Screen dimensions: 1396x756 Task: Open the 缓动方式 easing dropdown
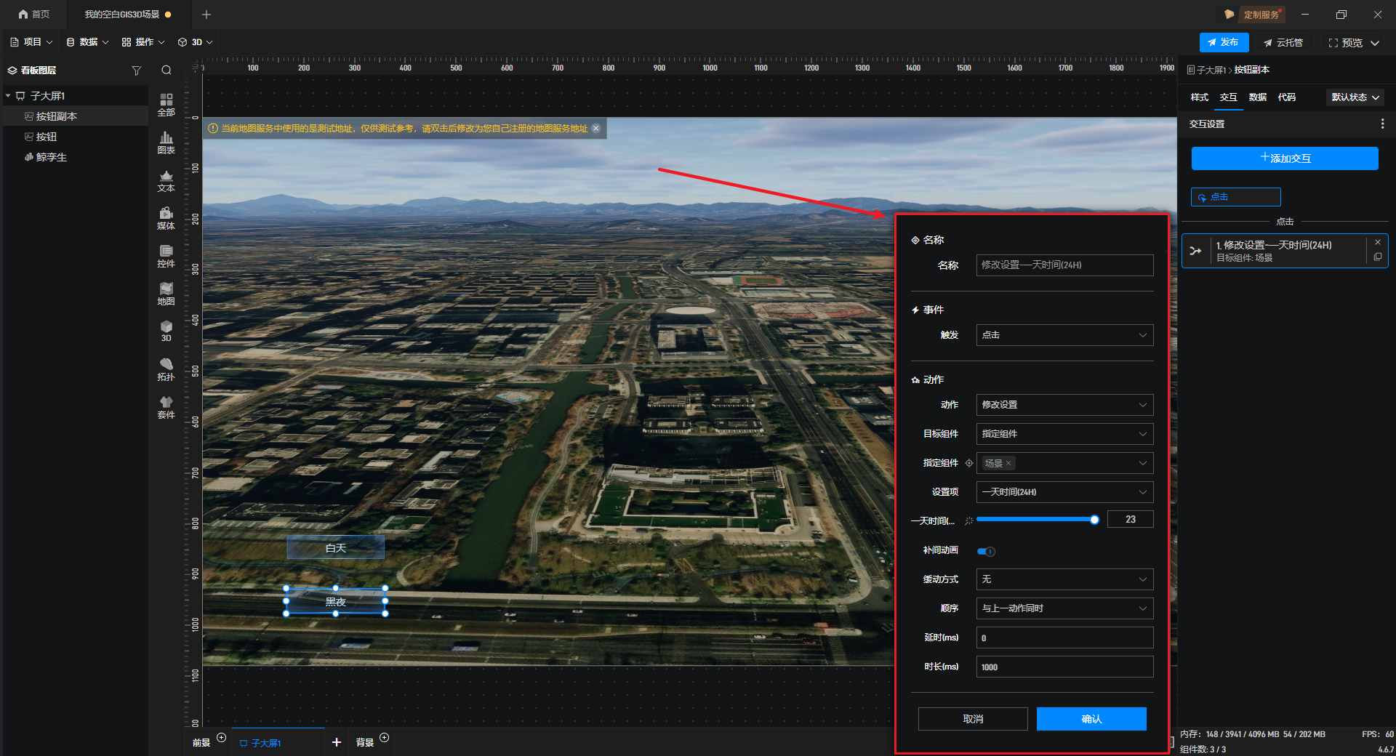(x=1064, y=579)
